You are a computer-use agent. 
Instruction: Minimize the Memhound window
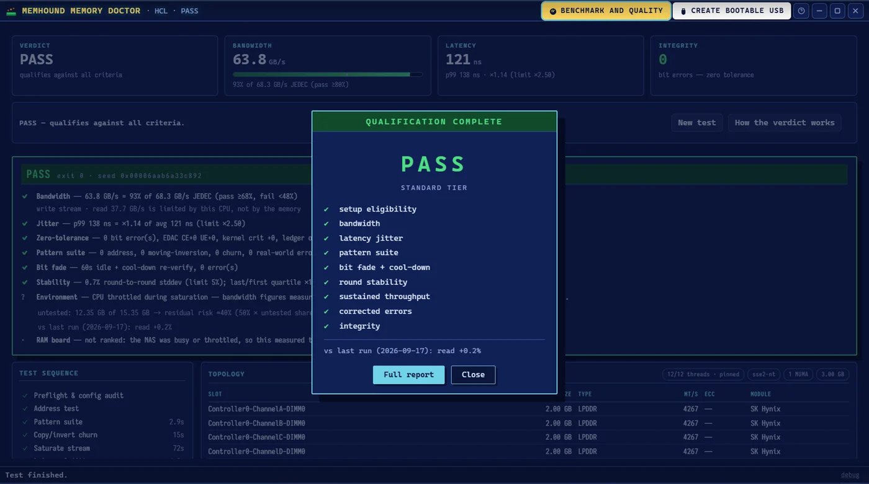[x=819, y=11]
